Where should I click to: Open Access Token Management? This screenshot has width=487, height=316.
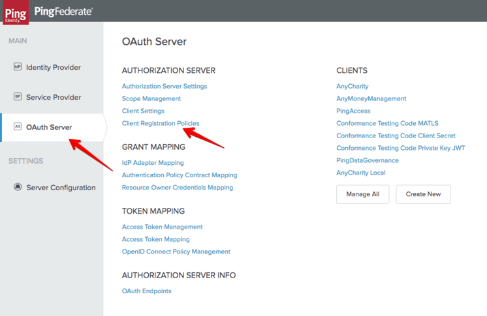[x=162, y=227]
